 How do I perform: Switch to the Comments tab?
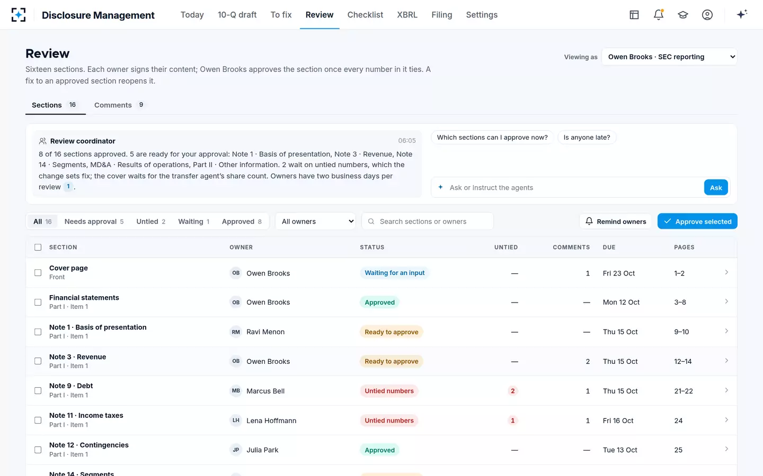119,105
